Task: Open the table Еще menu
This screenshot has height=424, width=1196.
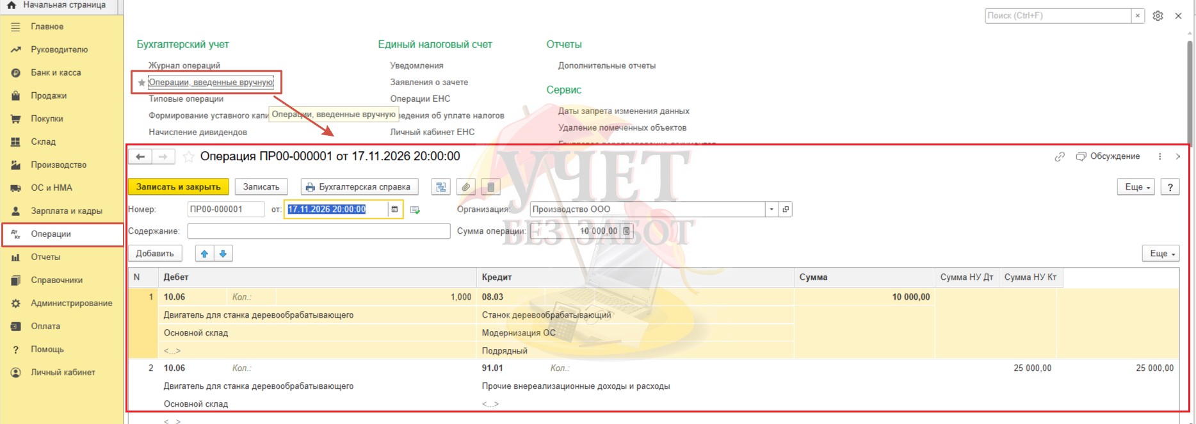Action: (x=1161, y=254)
